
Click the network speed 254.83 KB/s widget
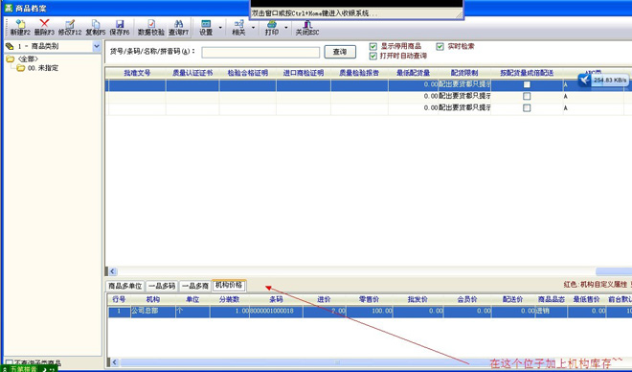(603, 80)
